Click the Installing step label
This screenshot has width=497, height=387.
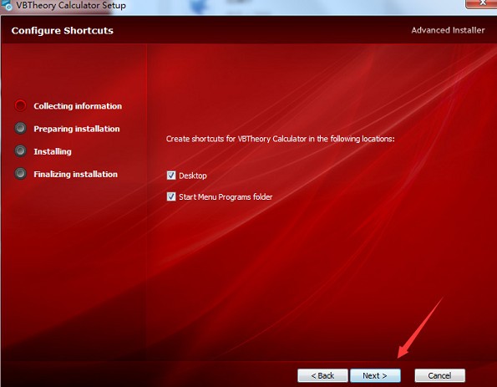point(53,151)
